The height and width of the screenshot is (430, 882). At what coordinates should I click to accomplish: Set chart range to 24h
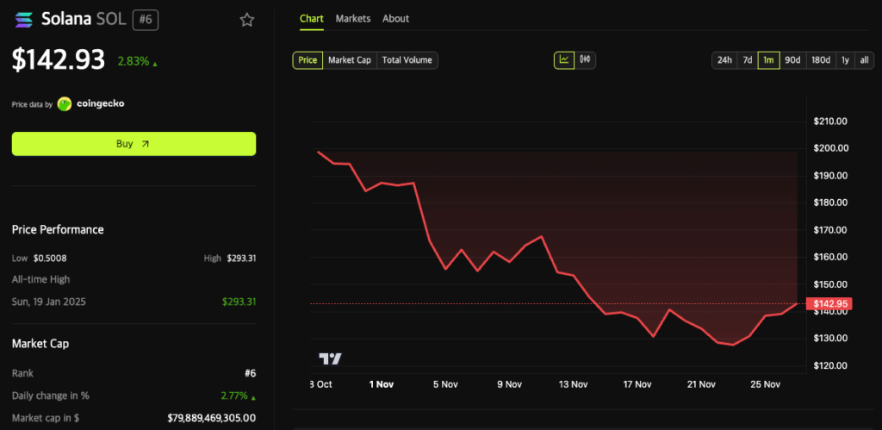click(724, 60)
